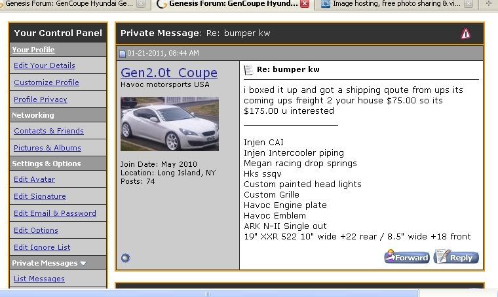Image resolution: width=498 pixels, height=297 pixels.
Task: Close the first Genesis Forum tab
Action: [x=141, y=4]
